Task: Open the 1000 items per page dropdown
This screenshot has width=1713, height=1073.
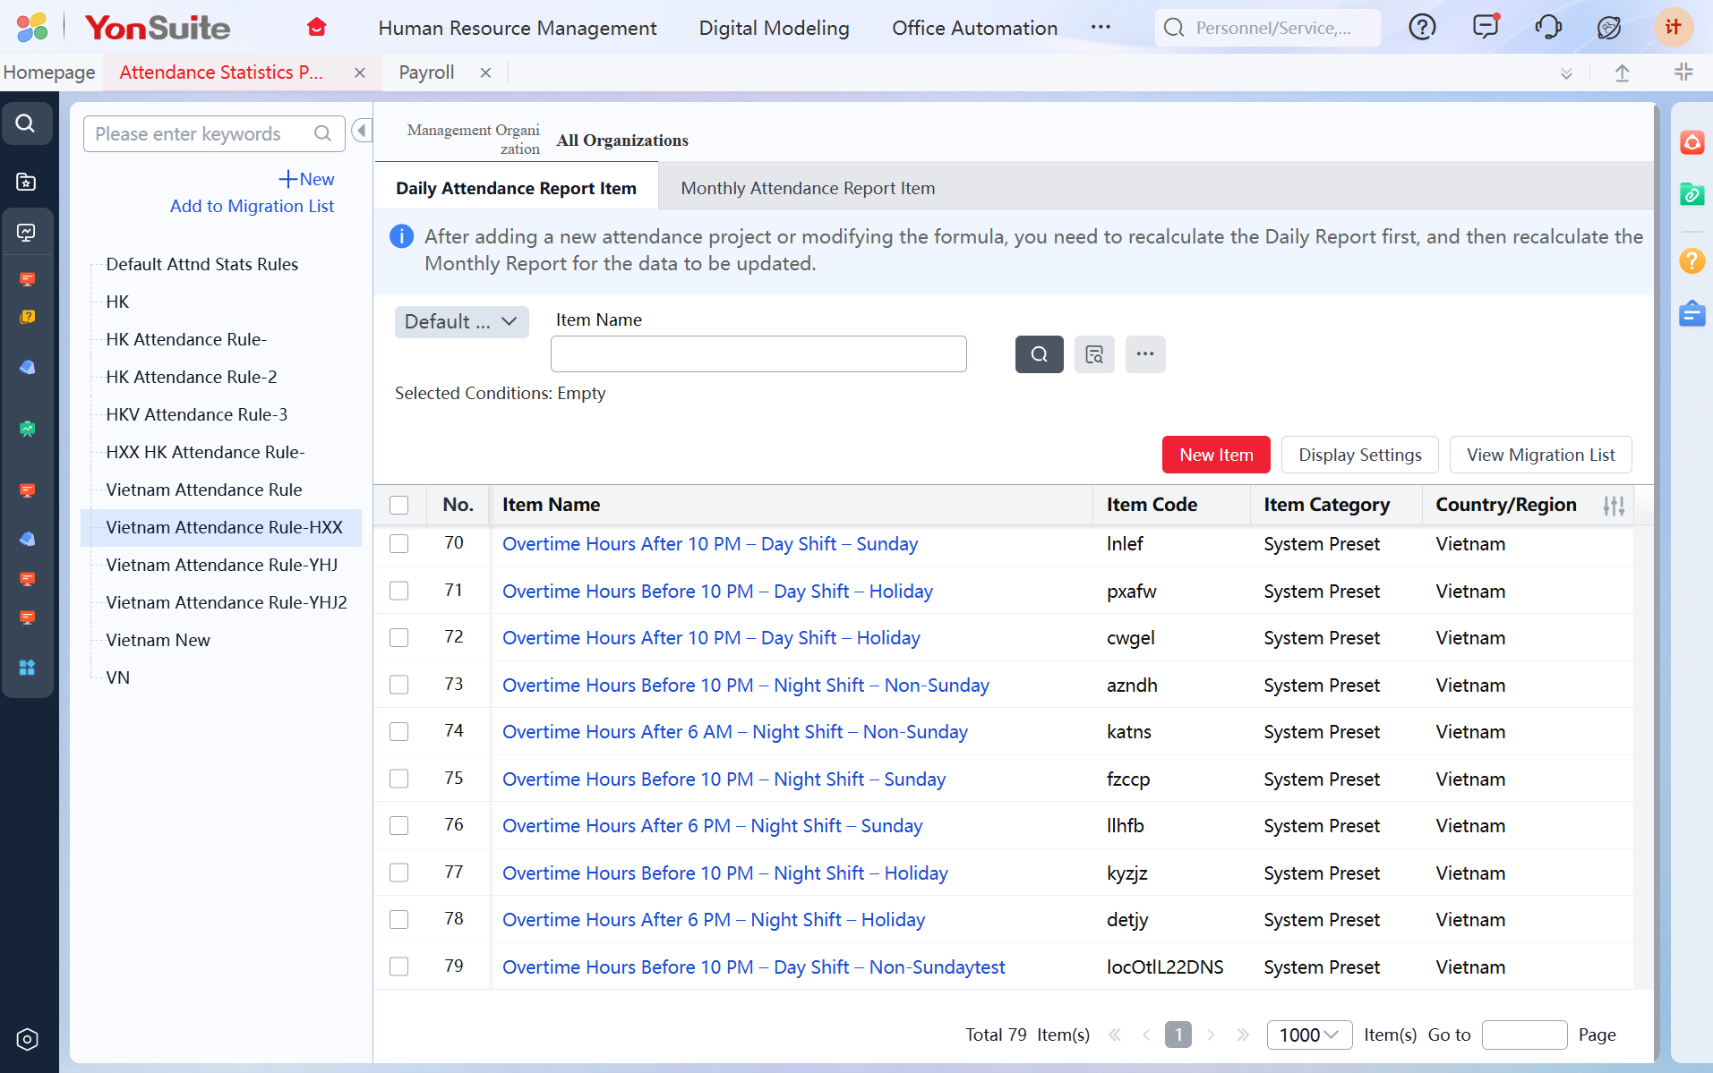Action: coord(1308,1035)
